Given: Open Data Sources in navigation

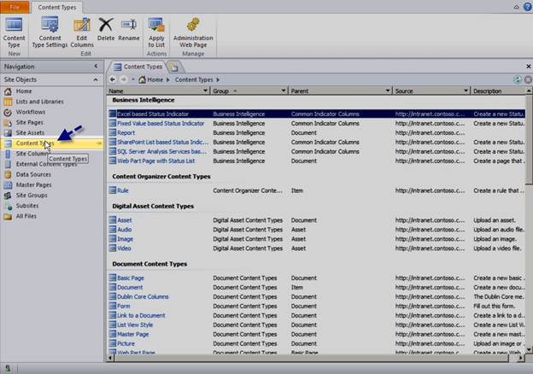Looking at the screenshot, I should pos(33,174).
